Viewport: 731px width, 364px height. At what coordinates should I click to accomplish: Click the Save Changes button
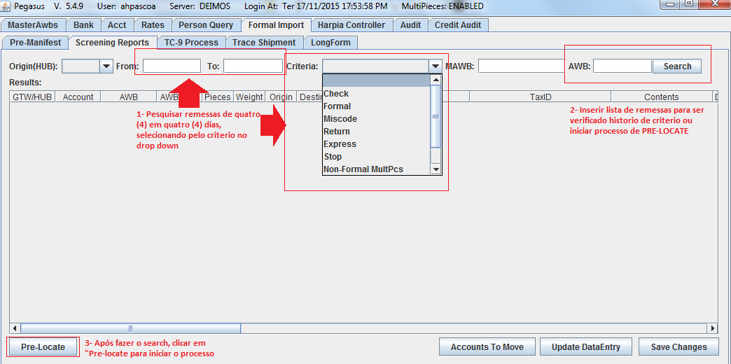click(678, 346)
